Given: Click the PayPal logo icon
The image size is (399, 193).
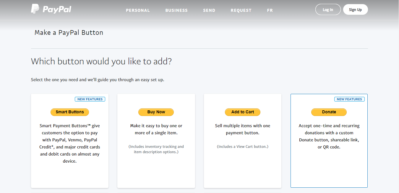Looking at the screenshot, I should [x=51, y=9].
